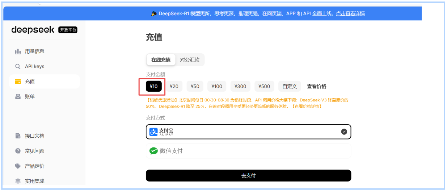Click the yellow card icon beside 充值
The height and width of the screenshot is (192, 447).
(18, 82)
